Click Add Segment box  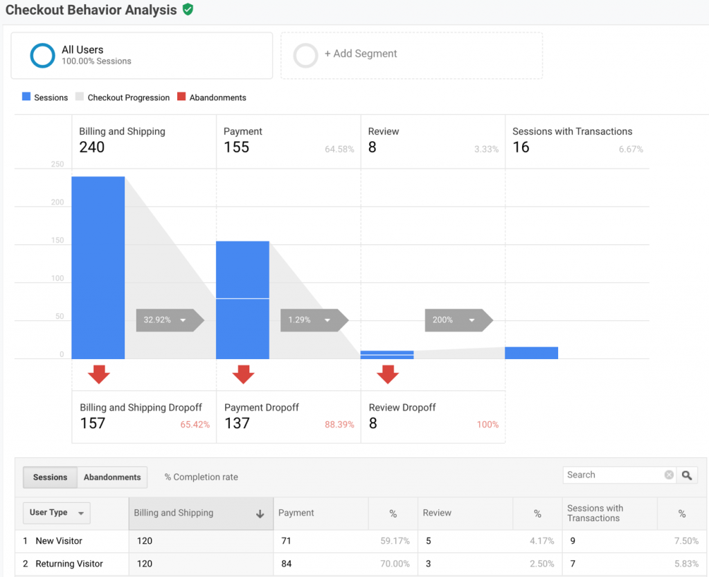[411, 55]
